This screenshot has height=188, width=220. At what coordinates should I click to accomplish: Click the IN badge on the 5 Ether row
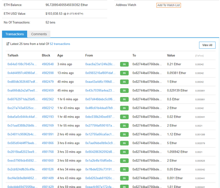coord(124,143)
